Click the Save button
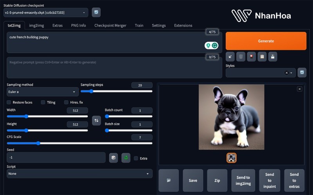Image resolution: width=313 pixels, height=195 pixels. tap(193, 181)
